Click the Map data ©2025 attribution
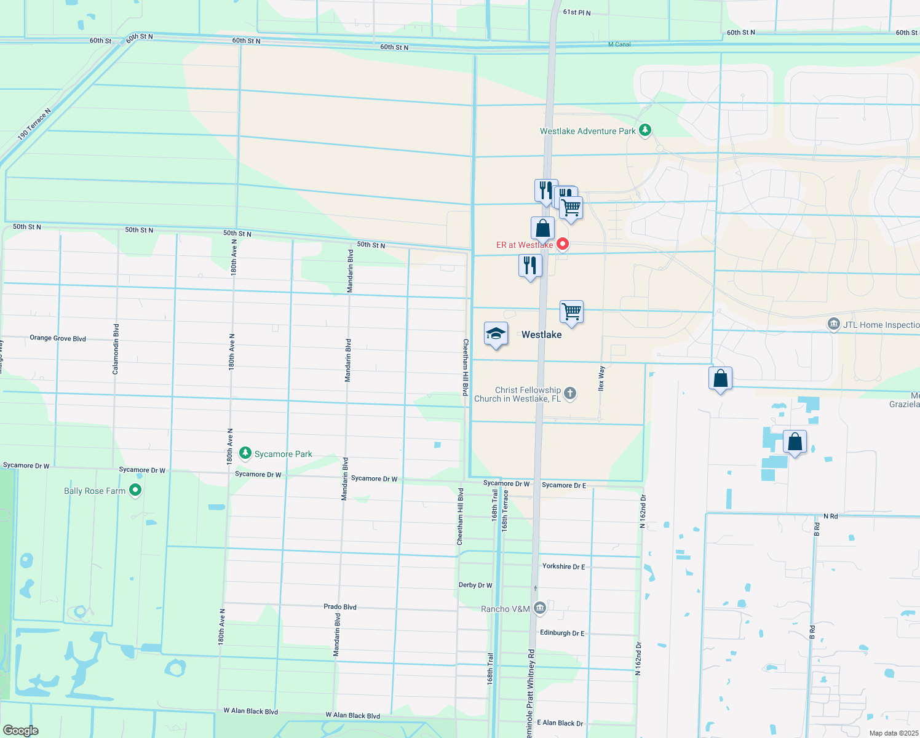Viewport: 920px width, 738px height. (894, 733)
